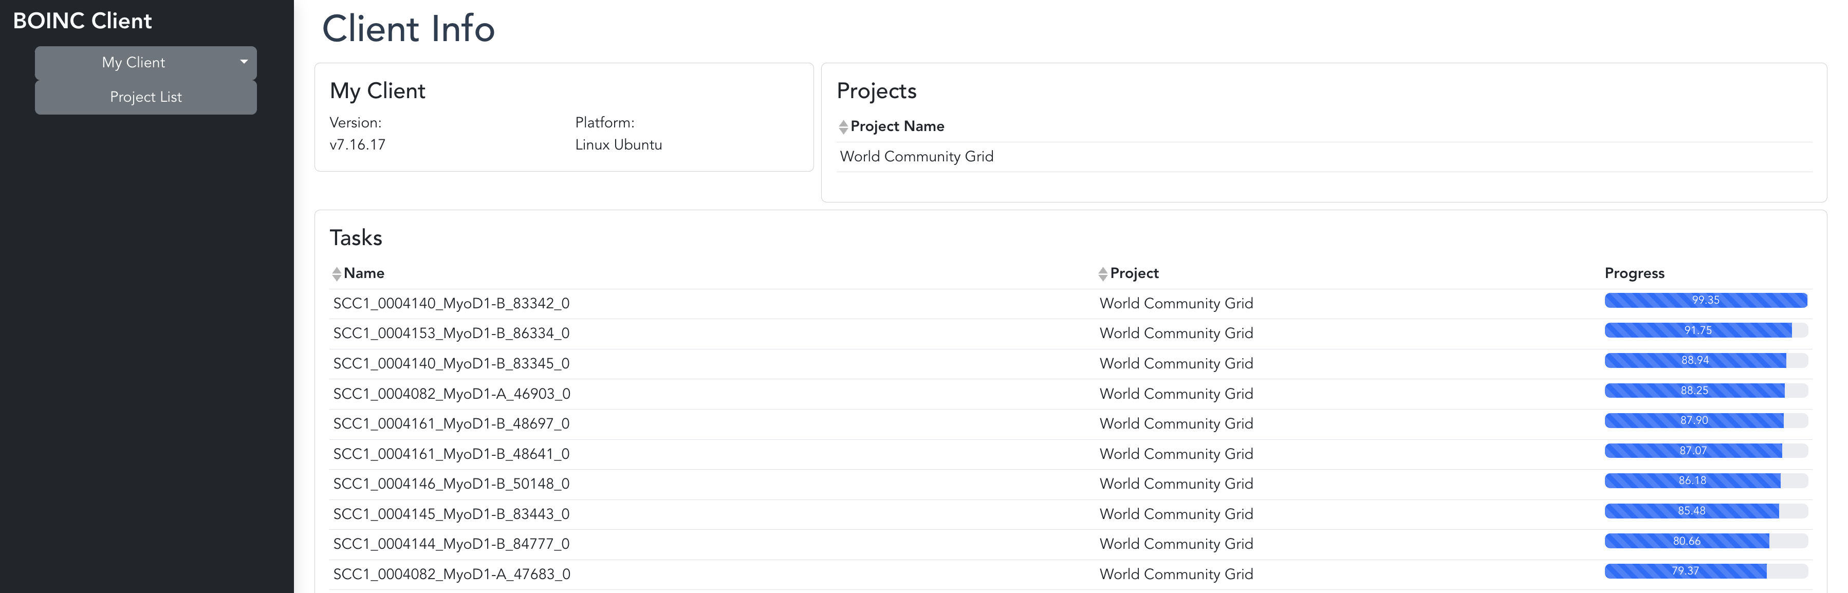The height and width of the screenshot is (593, 1848).
Task: Click version number v7.16.17
Action: (357, 145)
